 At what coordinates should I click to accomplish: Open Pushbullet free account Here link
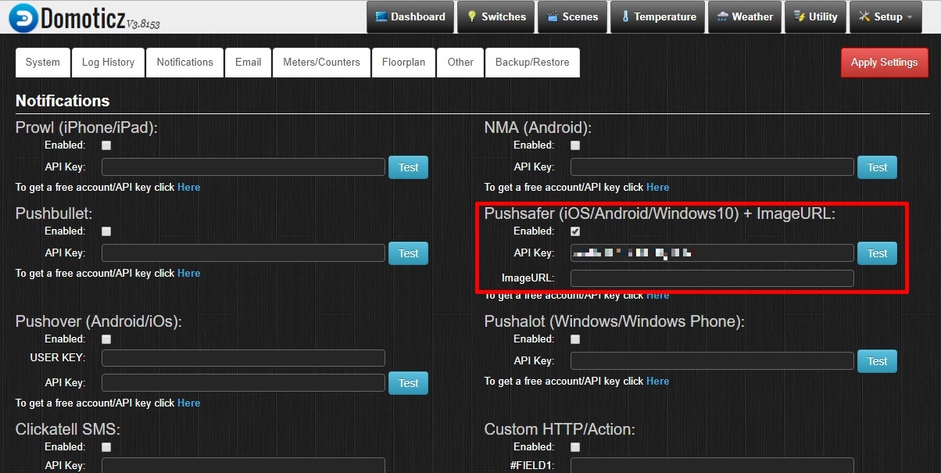pyautogui.click(x=188, y=274)
